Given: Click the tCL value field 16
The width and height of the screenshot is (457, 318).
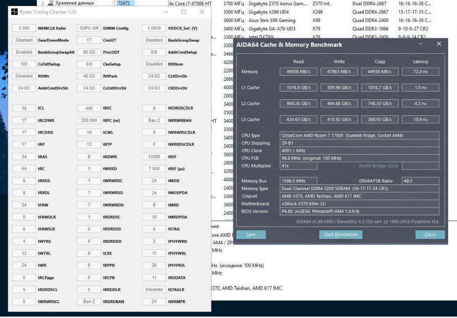Looking at the screenshot, I should tap(24, 108).
